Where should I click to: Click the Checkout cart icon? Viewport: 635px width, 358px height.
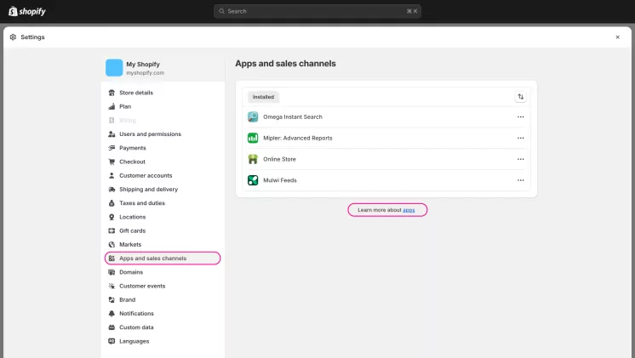(112, 162)
